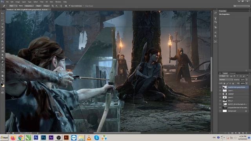Select the Brush tool
The height and width of the screenshot is (141, 251).
[x=2, y=38]
